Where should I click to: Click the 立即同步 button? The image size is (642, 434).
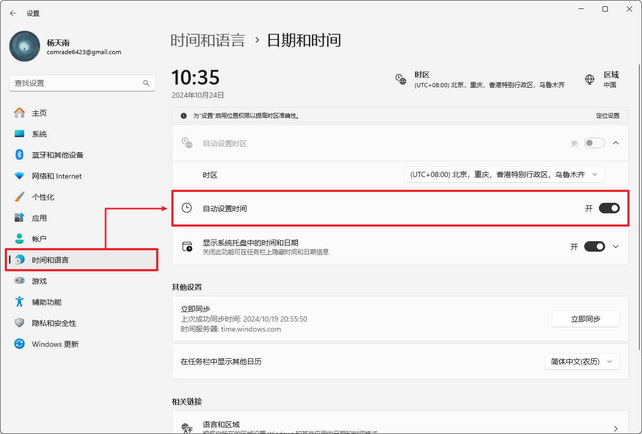(586, 319)
